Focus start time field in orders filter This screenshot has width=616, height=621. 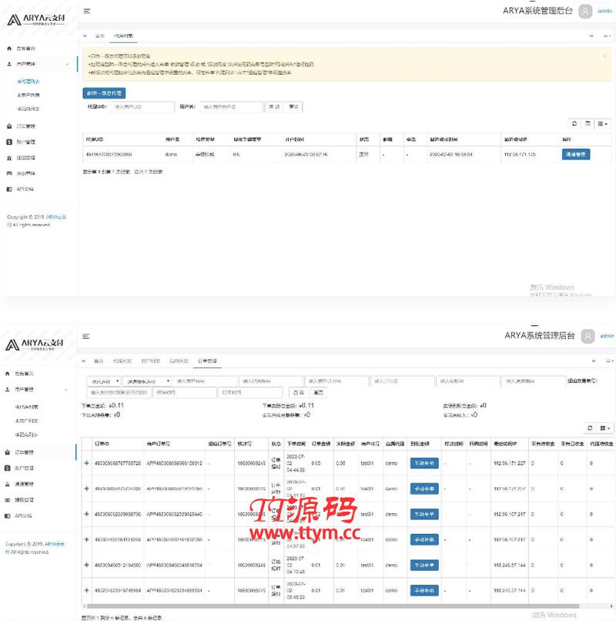pos(185,392)
